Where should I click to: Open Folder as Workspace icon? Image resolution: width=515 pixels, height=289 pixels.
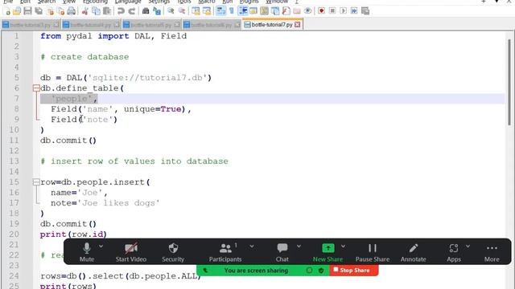[297, 11]
